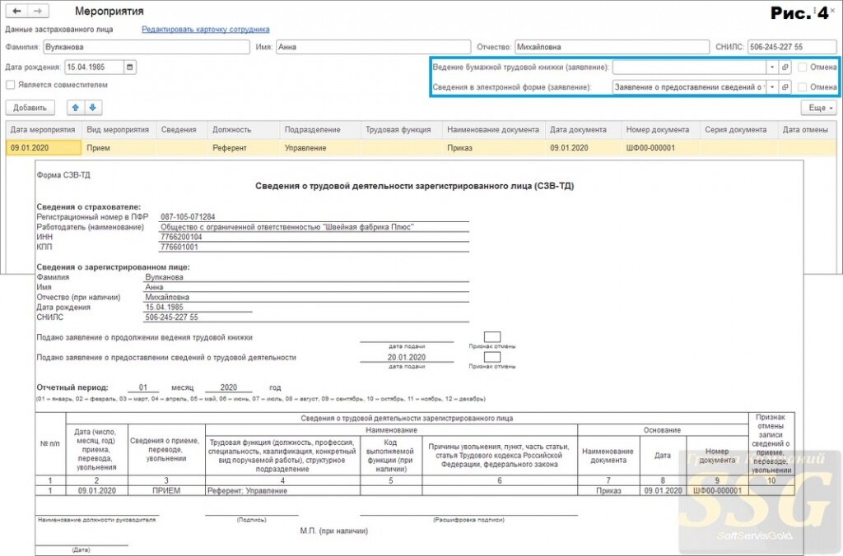
Task: Click the Отчество field with Михайловна
Action: coord(612,47)
